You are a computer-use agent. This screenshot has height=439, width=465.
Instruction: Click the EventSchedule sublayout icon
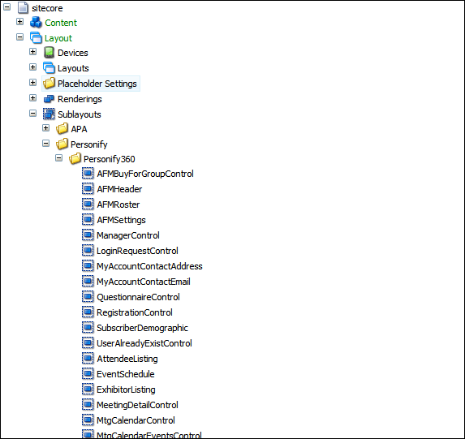88,374
